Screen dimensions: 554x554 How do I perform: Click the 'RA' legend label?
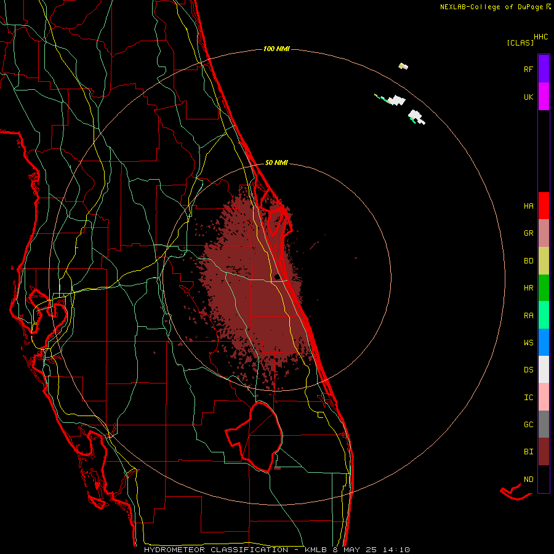(528, 315)
